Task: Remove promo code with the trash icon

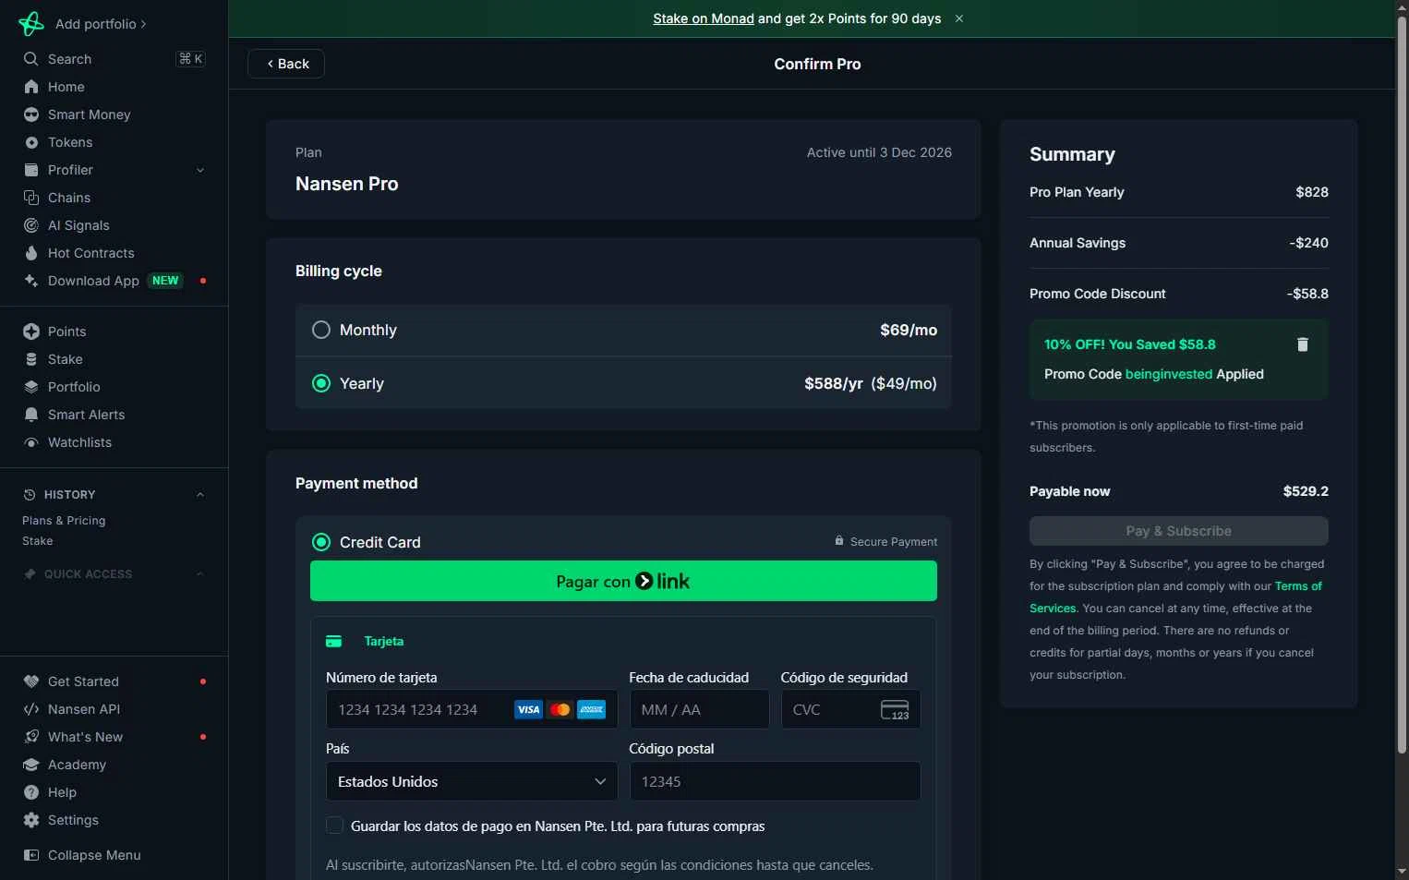Action: tap(1303, 344)
